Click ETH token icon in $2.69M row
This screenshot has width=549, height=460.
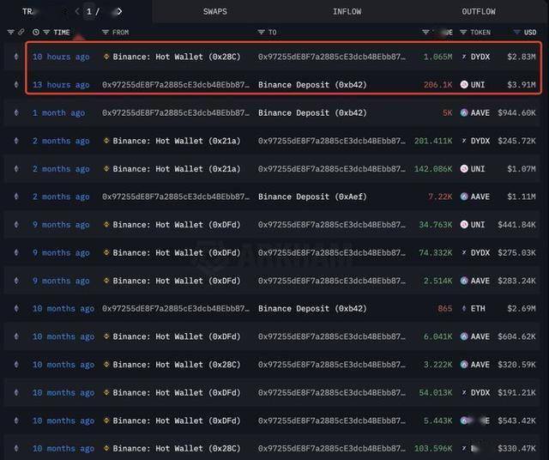click(464, 308)
